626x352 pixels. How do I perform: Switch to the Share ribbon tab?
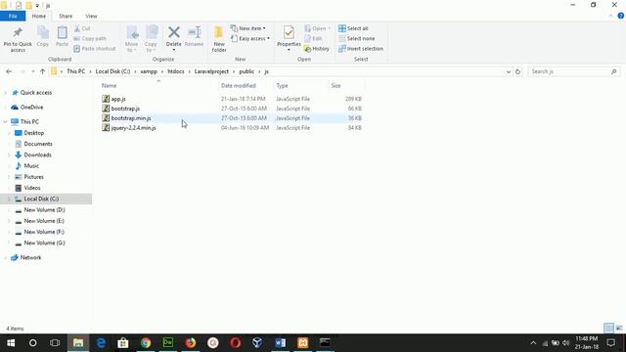[66, 16]
